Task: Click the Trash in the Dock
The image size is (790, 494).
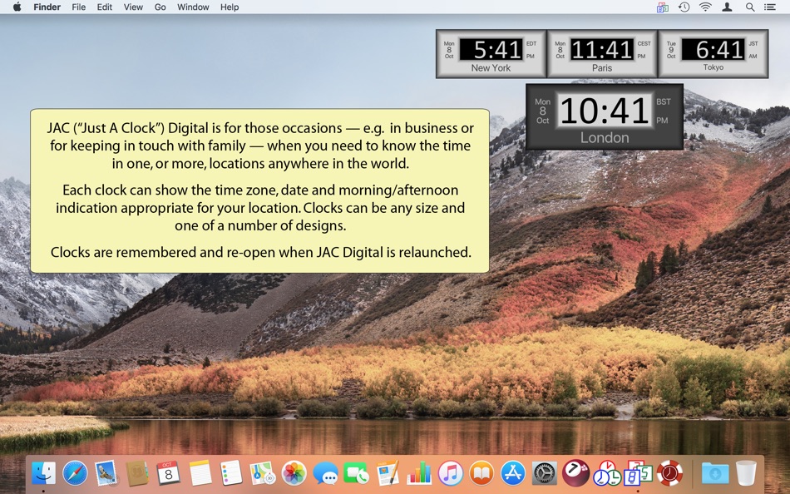Action: point(744,474)
